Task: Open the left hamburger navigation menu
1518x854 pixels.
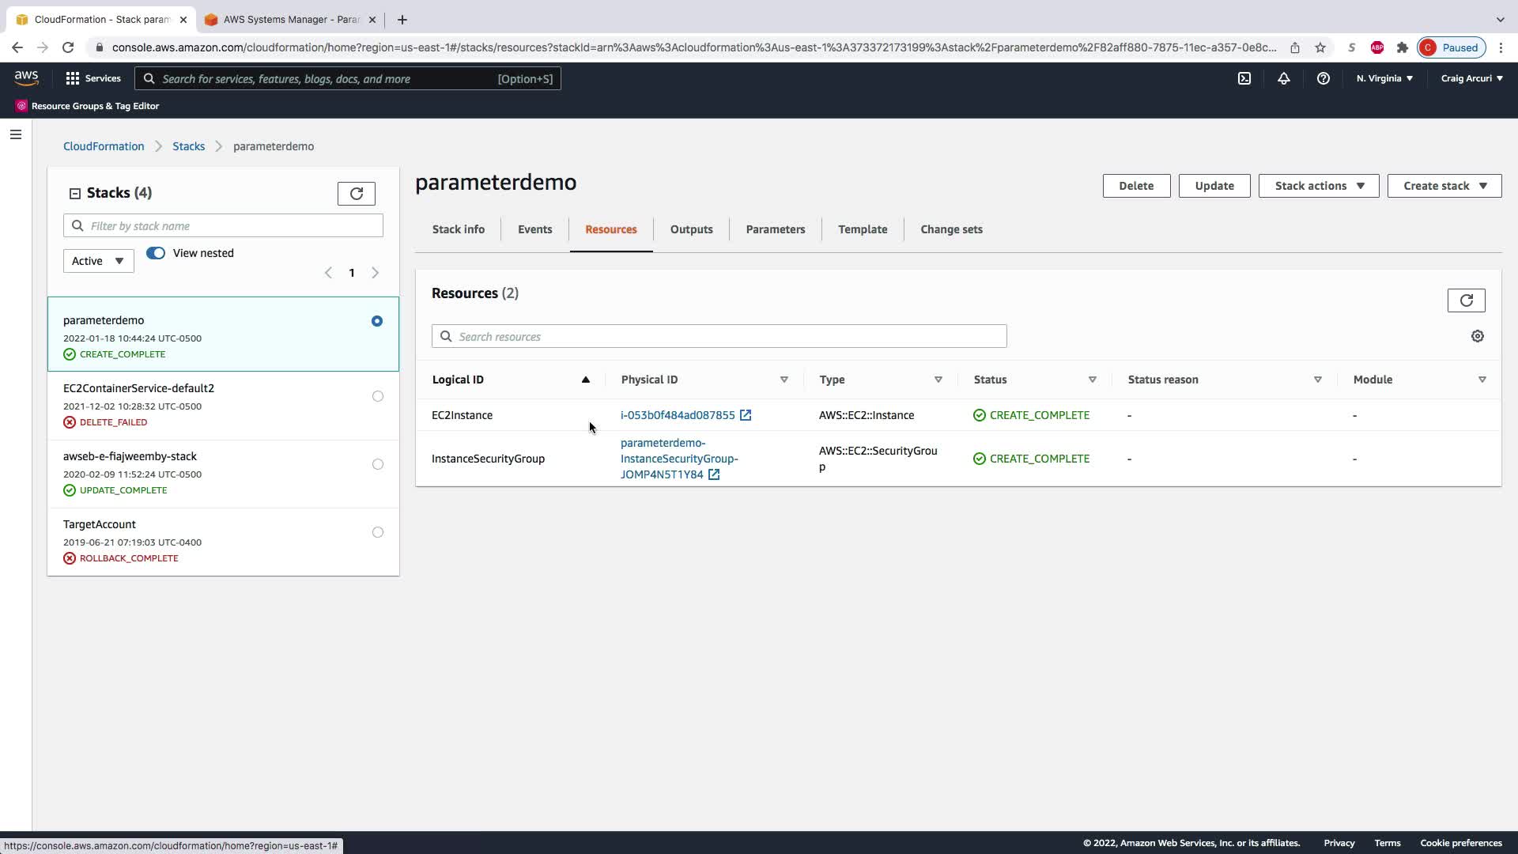Action: pyautogui.click(x=16, y=134)
